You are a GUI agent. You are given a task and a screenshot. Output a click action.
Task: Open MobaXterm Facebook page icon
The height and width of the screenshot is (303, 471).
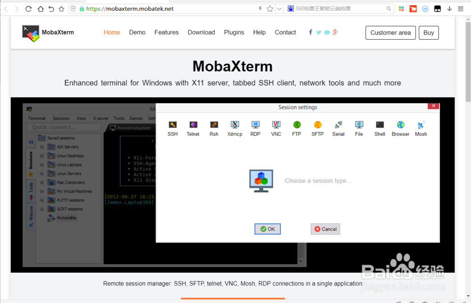coord(310,32)
